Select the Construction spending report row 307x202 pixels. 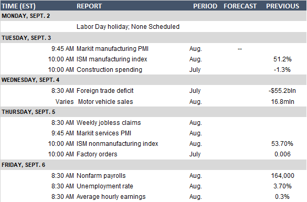[153, 70]
